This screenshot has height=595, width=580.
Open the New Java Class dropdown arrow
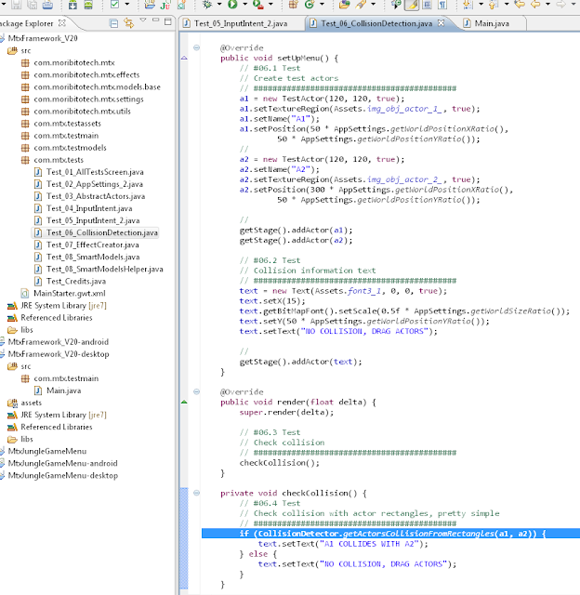pos(322,4)
